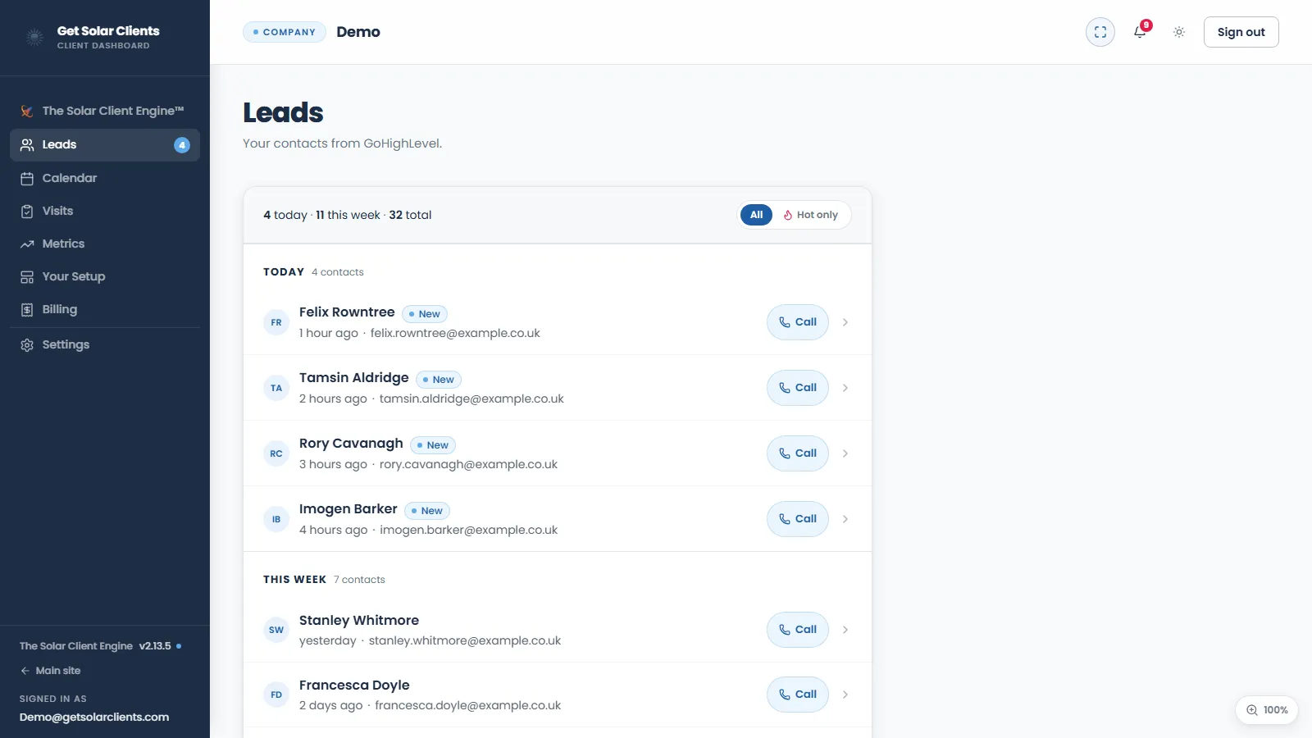This screenshot has height=738, width=1312.
Task: Click the signed-in email Demo@getsolarclients.com
Action: click(94, 717)
